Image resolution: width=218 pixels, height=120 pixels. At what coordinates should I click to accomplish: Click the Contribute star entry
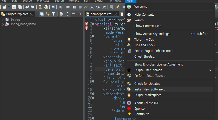170,114
